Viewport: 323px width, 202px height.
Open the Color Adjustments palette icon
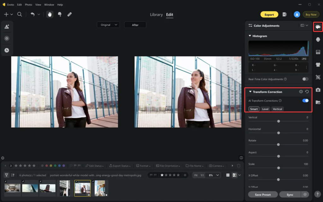click(318, 27)
